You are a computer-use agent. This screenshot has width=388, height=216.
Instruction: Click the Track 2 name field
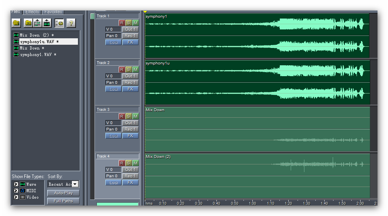[117, 63]
